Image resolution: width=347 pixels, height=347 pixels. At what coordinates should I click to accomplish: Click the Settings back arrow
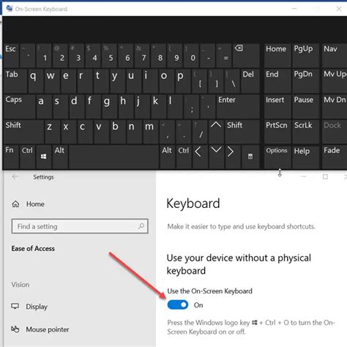(15, 176)
